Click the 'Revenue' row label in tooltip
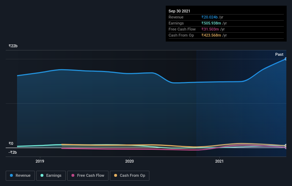This screenshot has height=186, width=292. (176, 17)
